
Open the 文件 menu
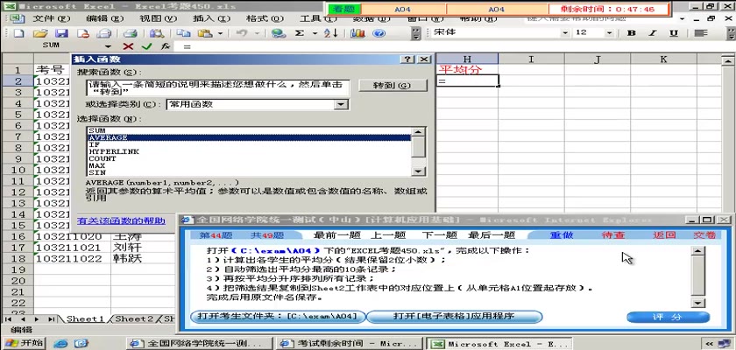[x=52, y=18]
